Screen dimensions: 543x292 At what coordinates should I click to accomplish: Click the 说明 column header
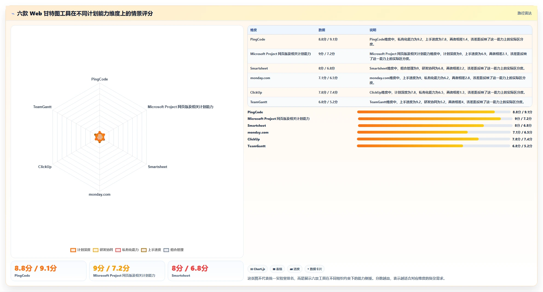pos(373,30)
